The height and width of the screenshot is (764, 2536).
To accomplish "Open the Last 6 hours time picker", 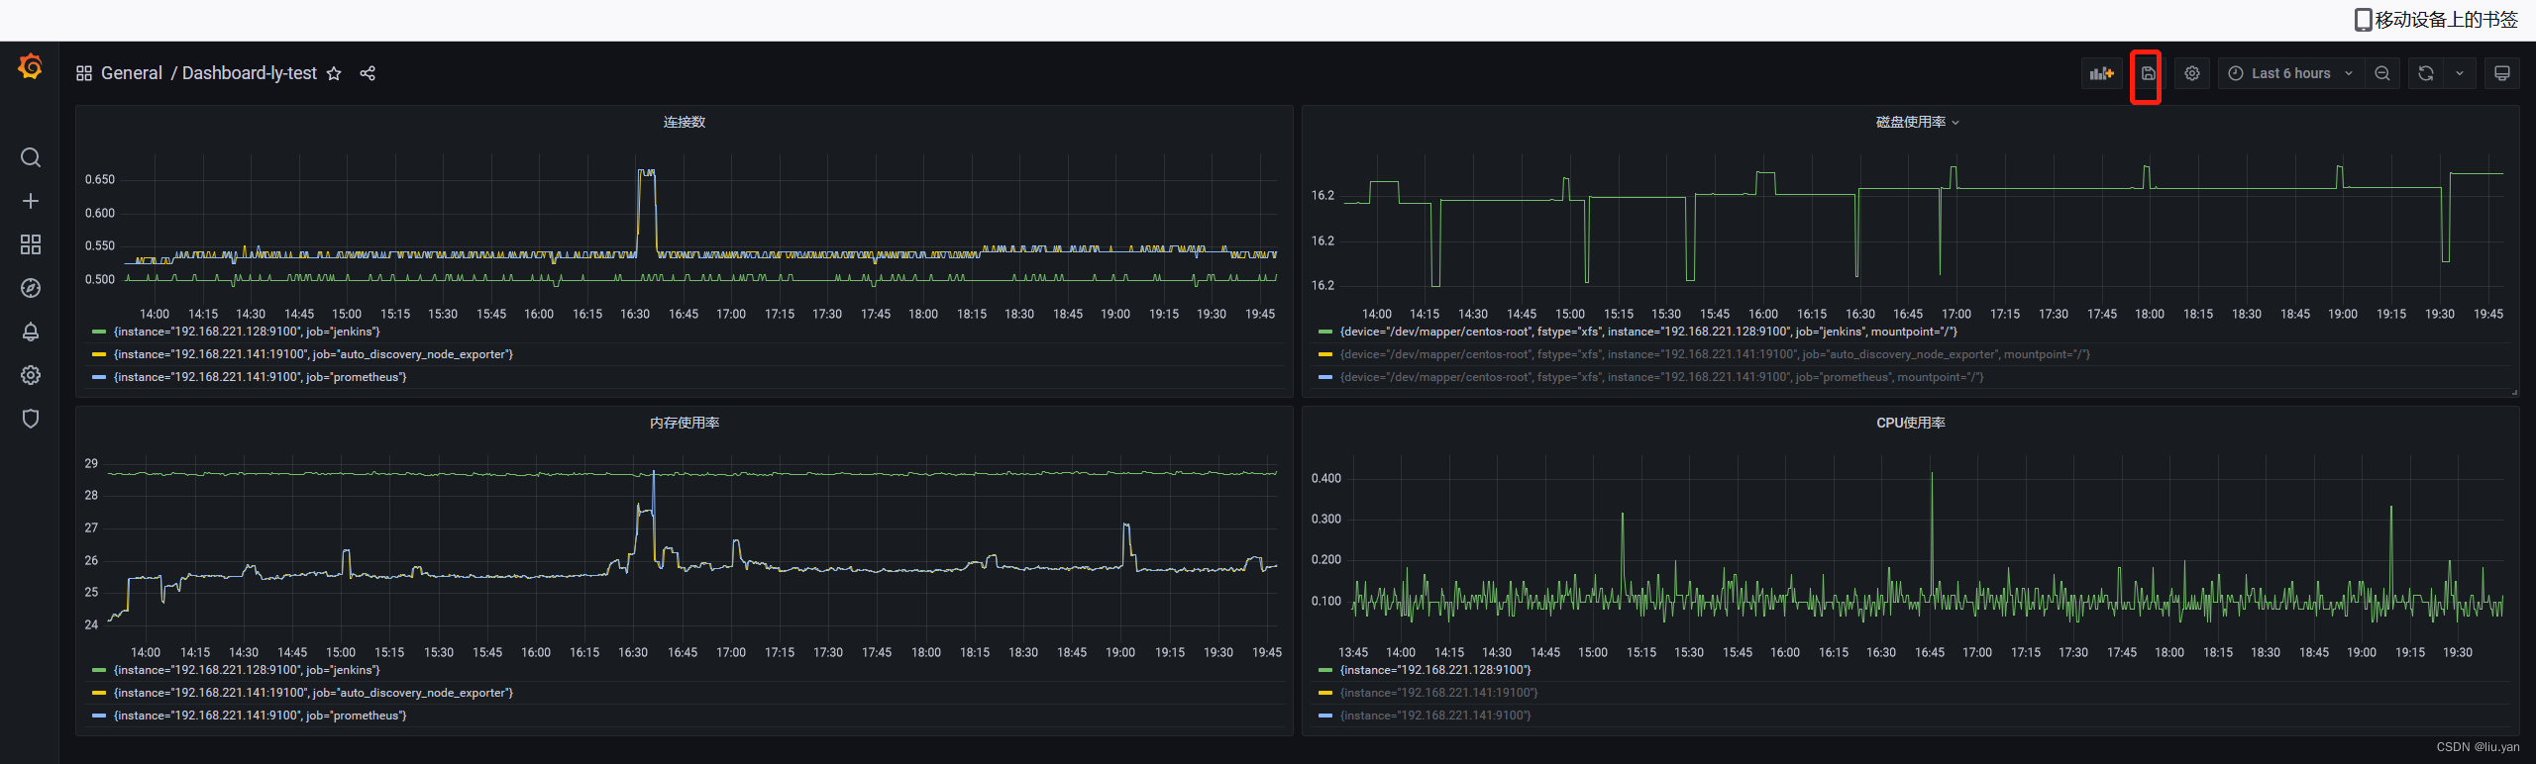I will coord(2290,73).
